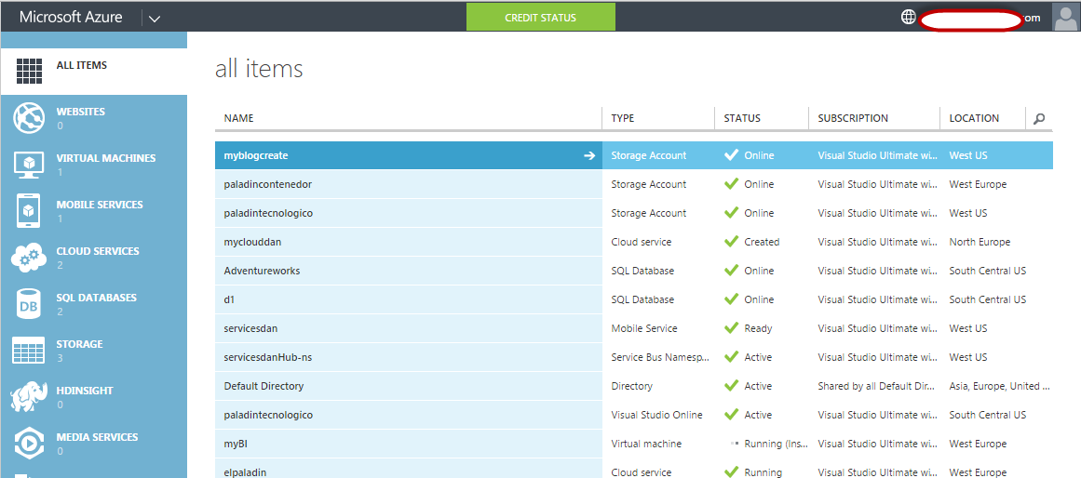Click the Microsoft Azure logo text
The height and width of the screenshot is (478, 1081).
[x=71, y=17]
